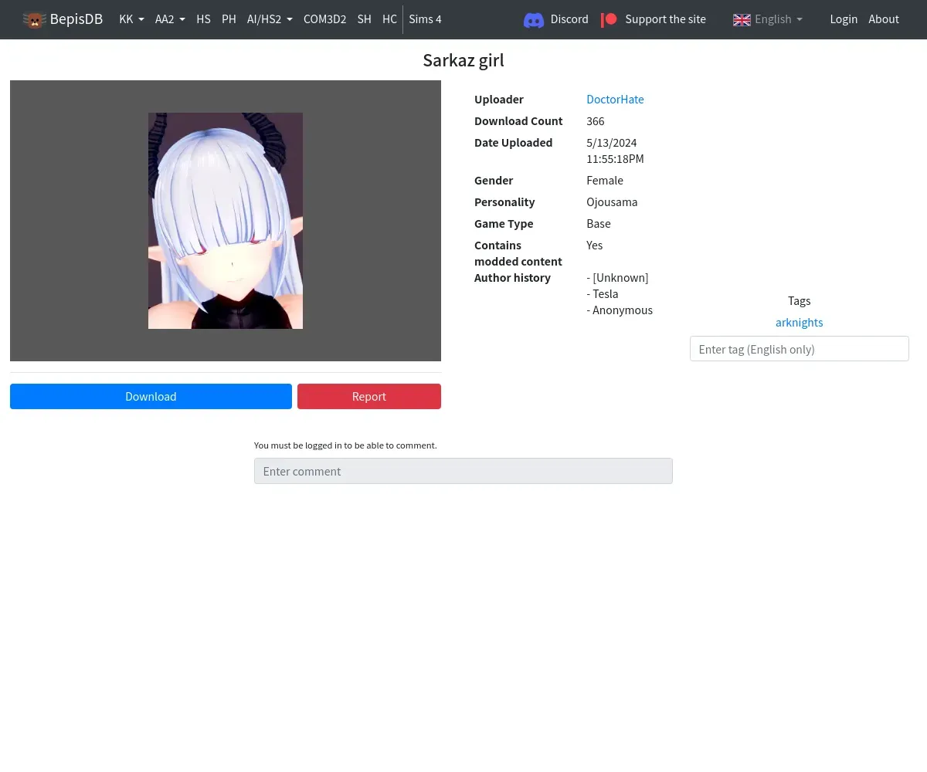Expand the AA2 dropdown menu
This screenshot has width=927, height=772.
pos(170,19)
